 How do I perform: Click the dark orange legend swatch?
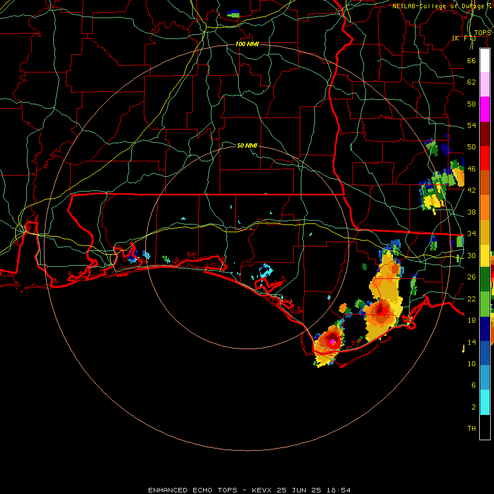point(485,183)
